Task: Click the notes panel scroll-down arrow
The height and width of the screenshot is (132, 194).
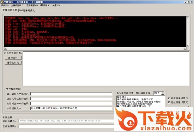Action: click(x=188, y=45)
